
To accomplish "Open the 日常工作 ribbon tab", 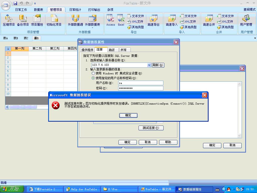I will pos(21,10).
